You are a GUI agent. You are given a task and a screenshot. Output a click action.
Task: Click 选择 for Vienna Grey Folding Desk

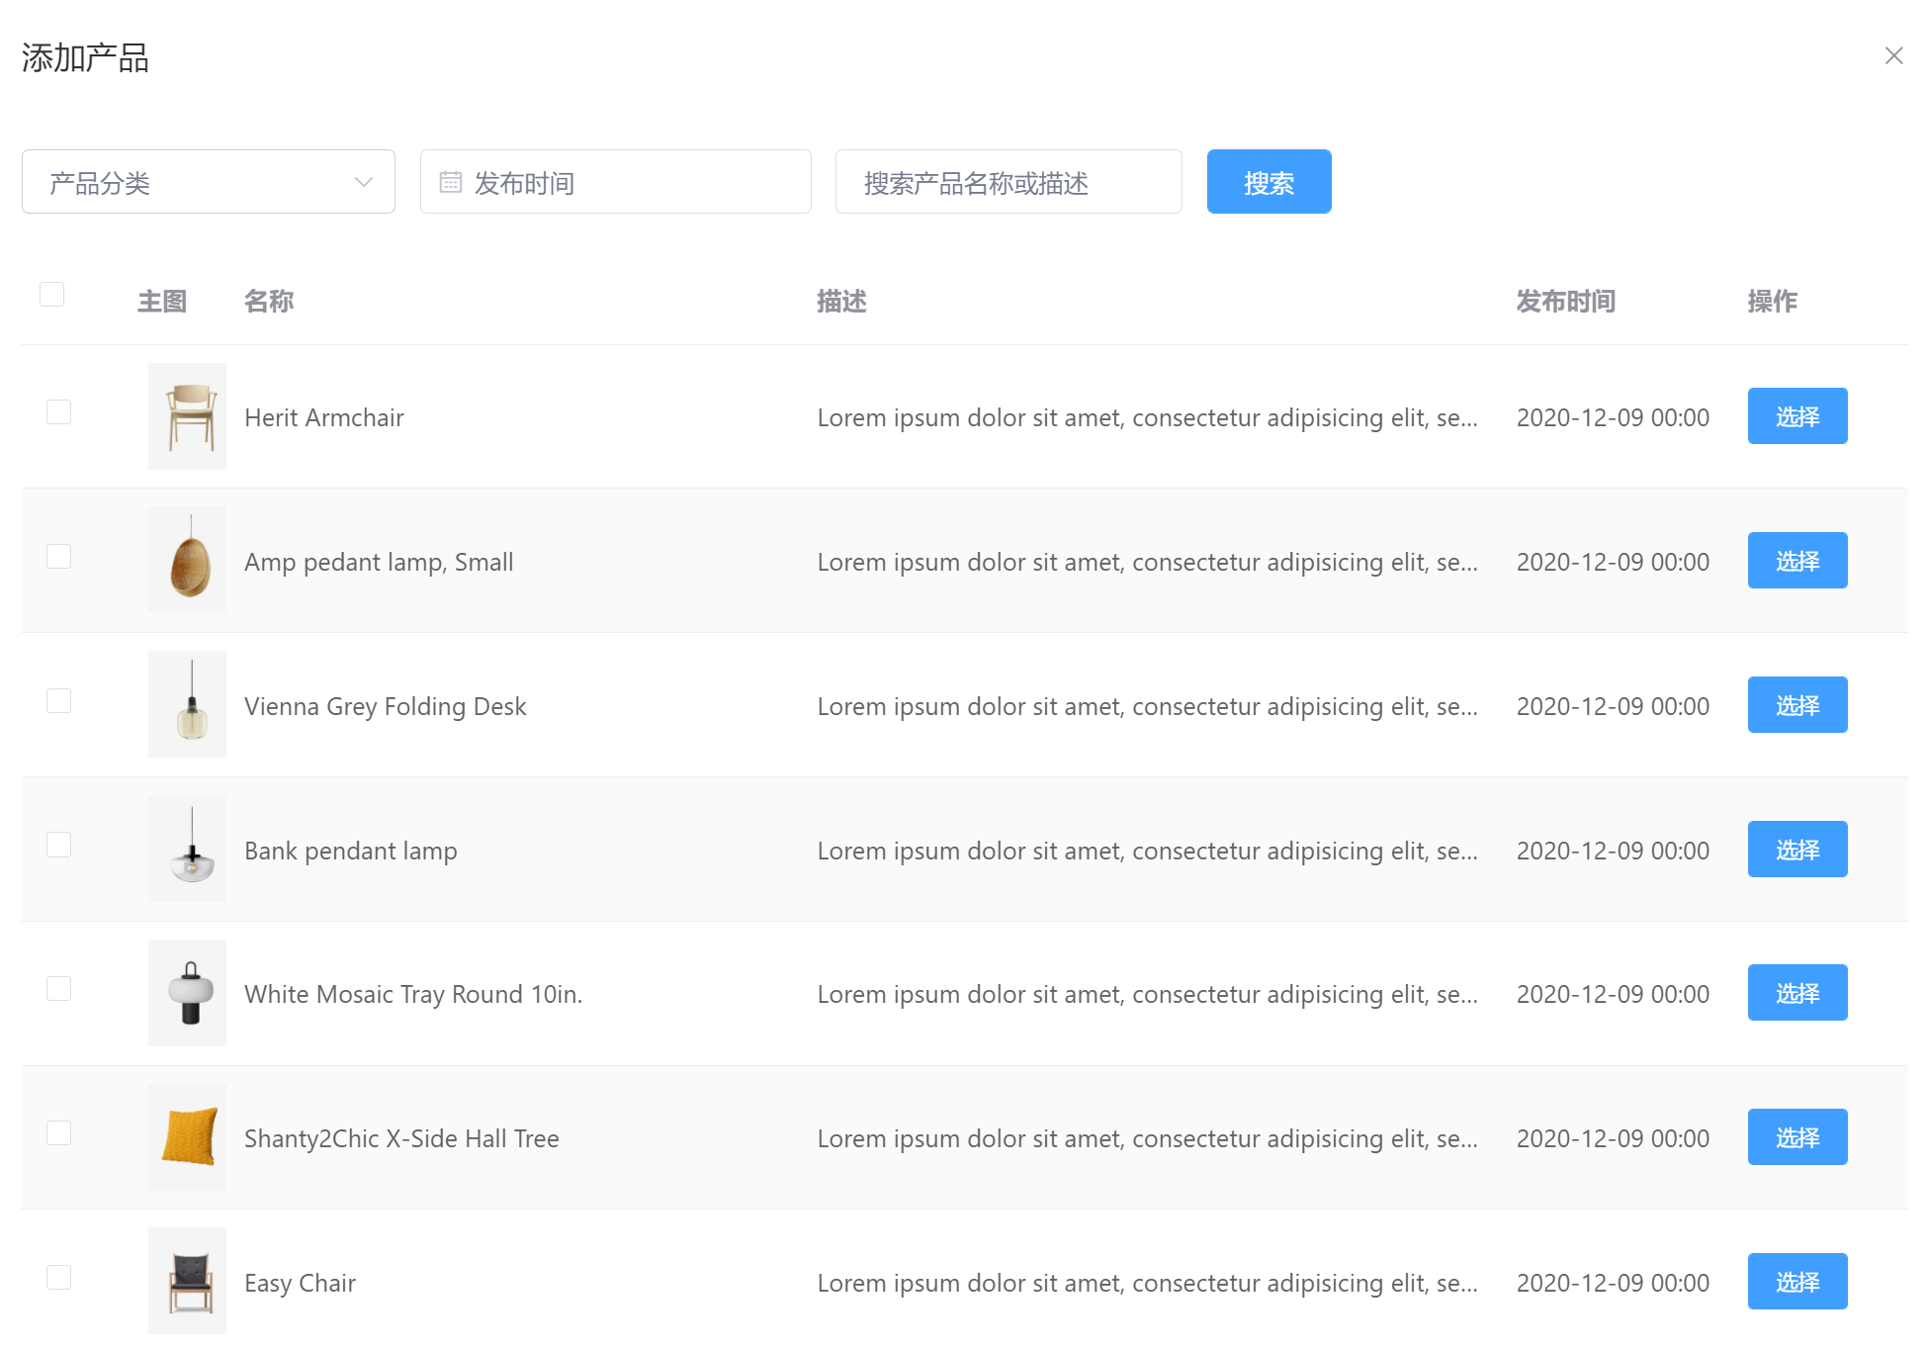pyautogui.click(x=1796, y=704)
